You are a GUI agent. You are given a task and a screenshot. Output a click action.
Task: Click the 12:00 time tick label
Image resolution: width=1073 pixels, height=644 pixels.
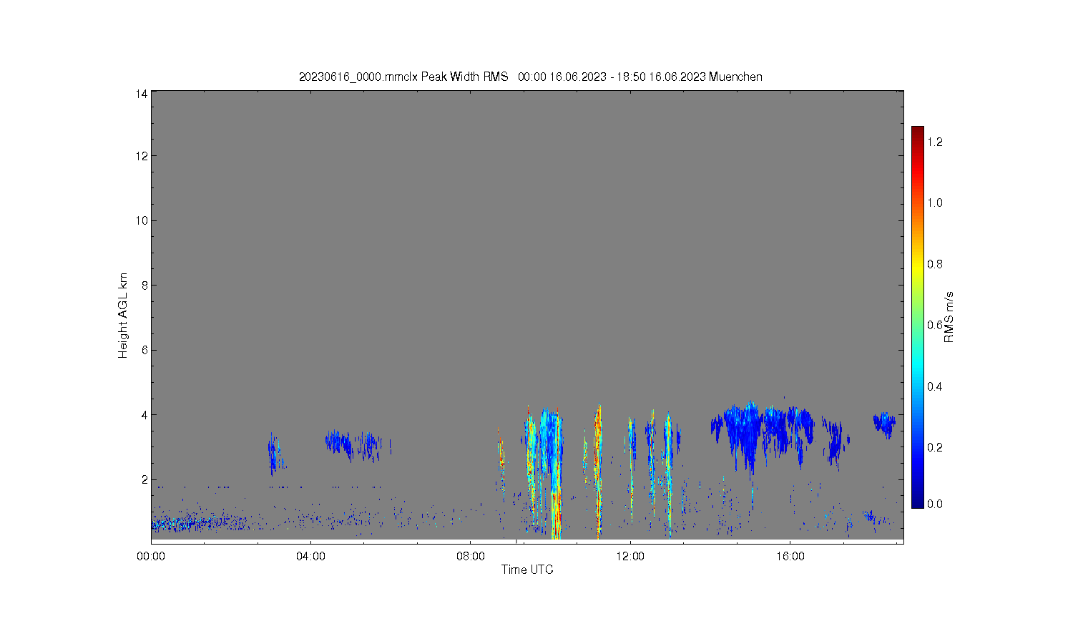(630, 555)
